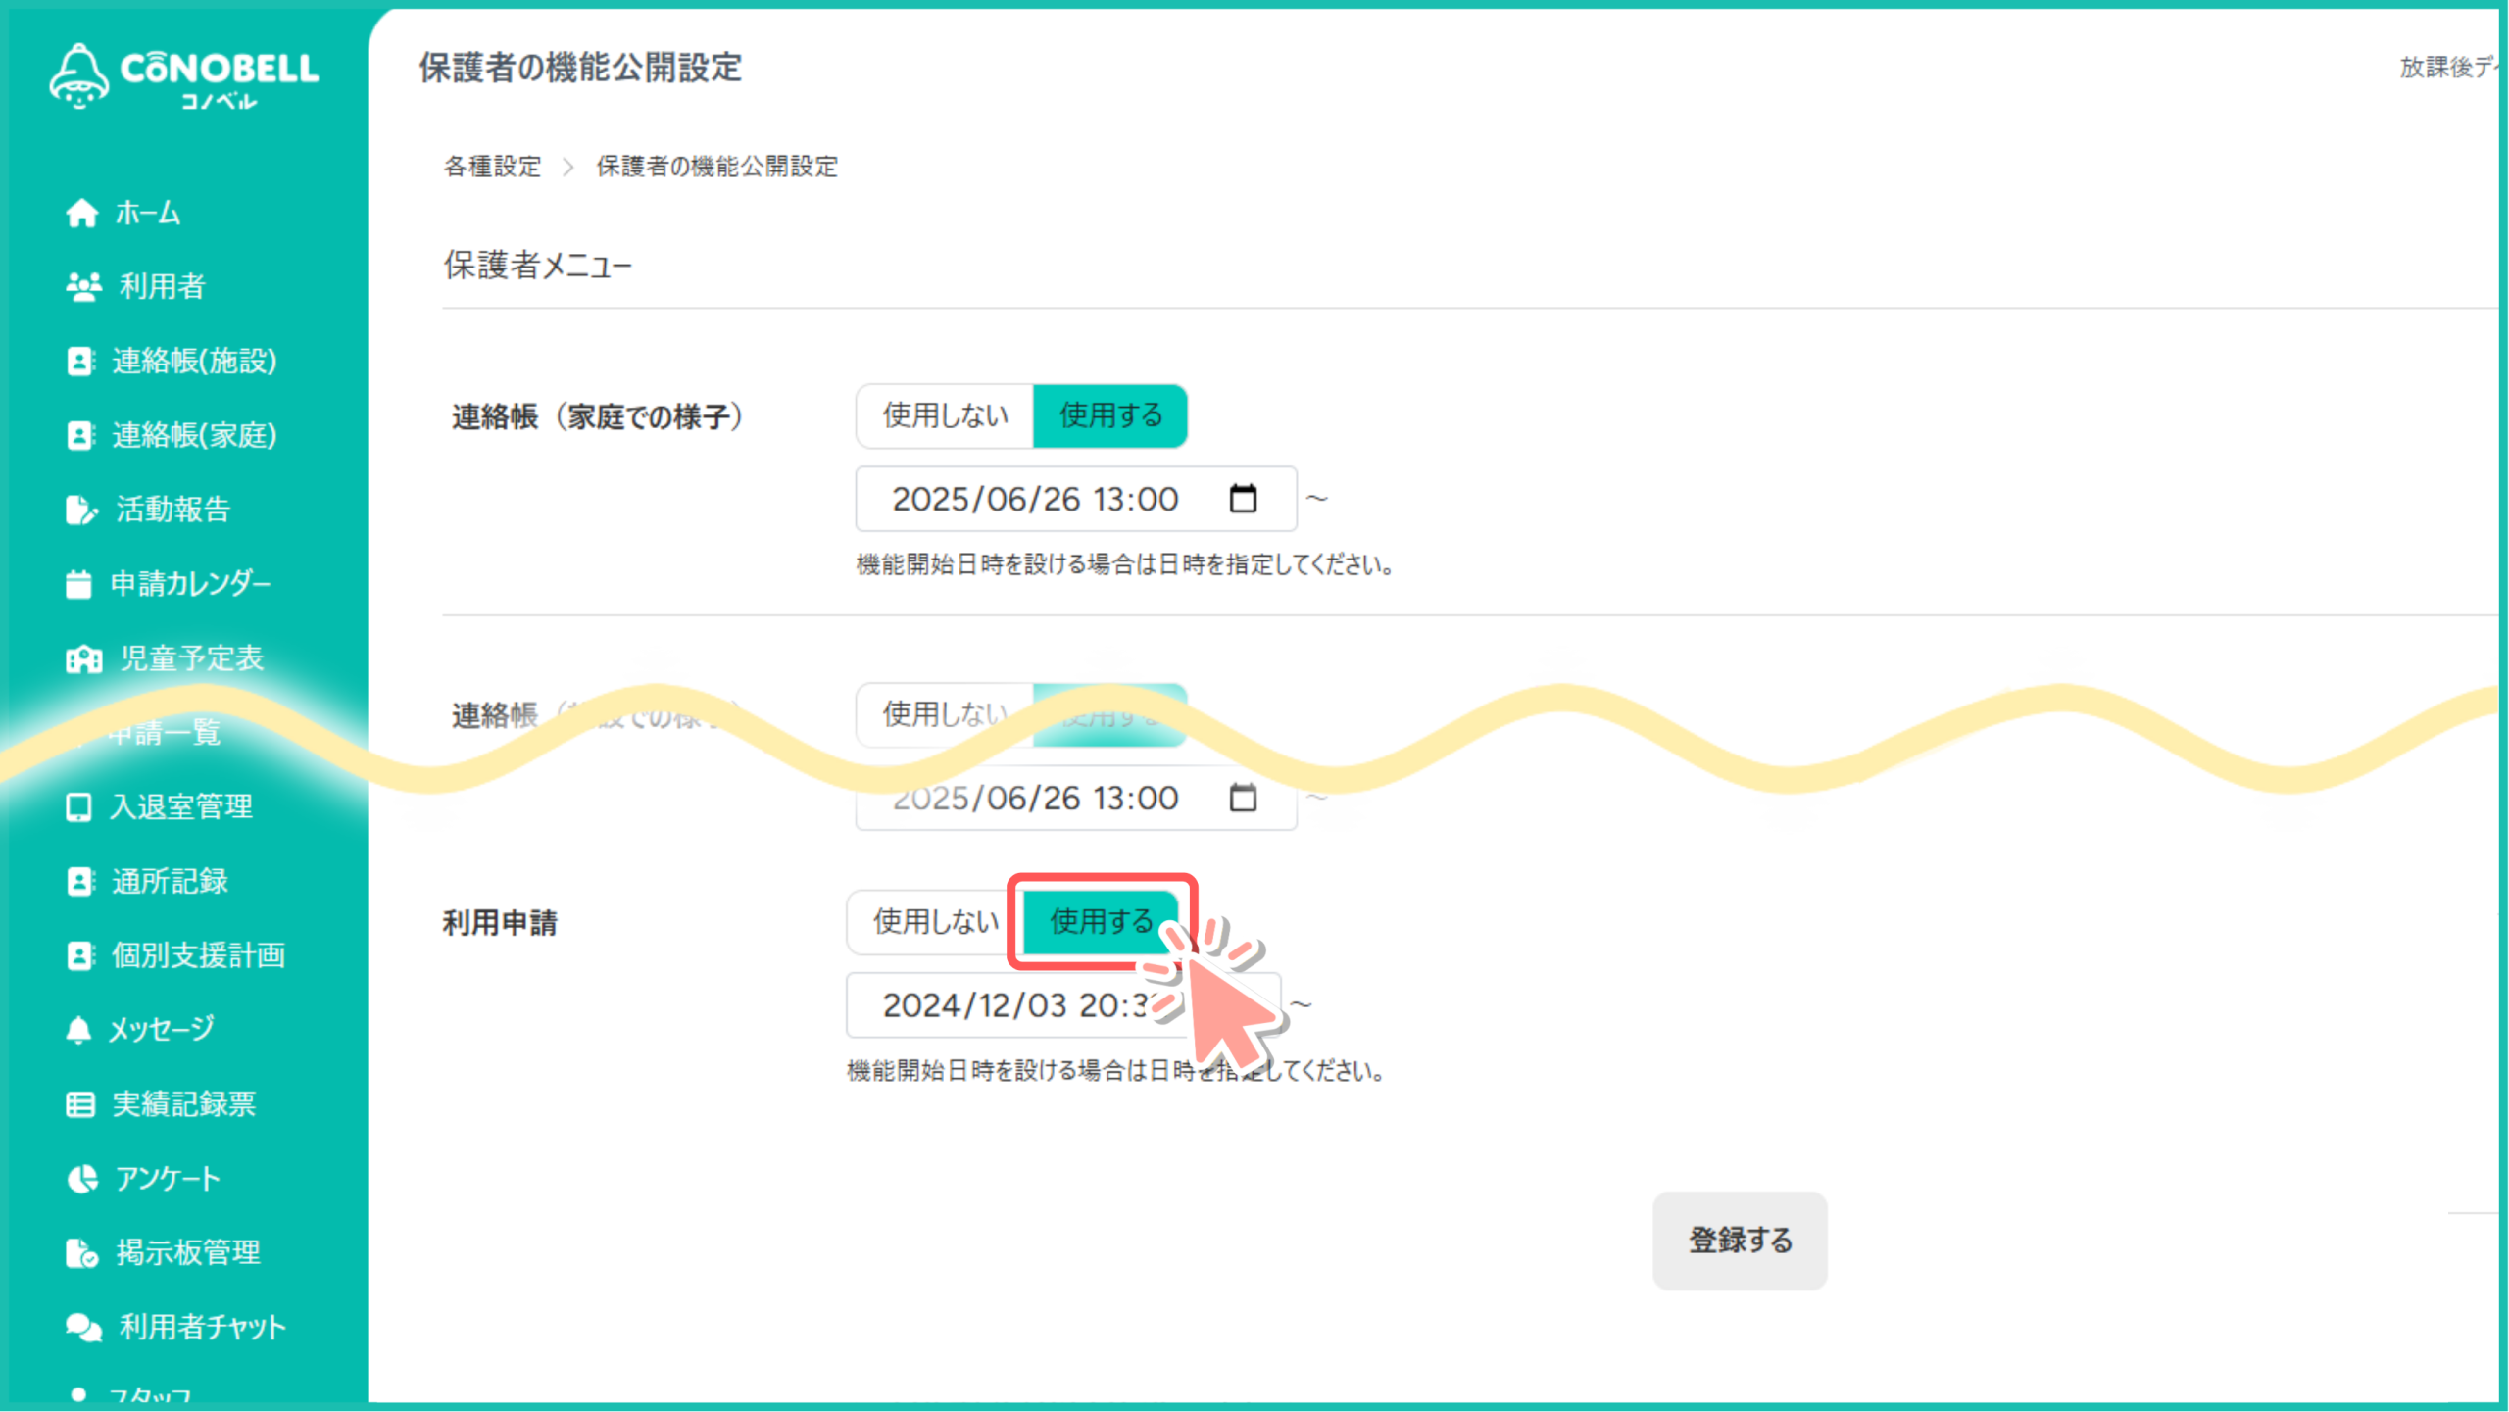The width and height of the screenshot is (2509, 1412).
Task: Click the 活動報告 pencil document icon
Action: (x=81, y=510)
